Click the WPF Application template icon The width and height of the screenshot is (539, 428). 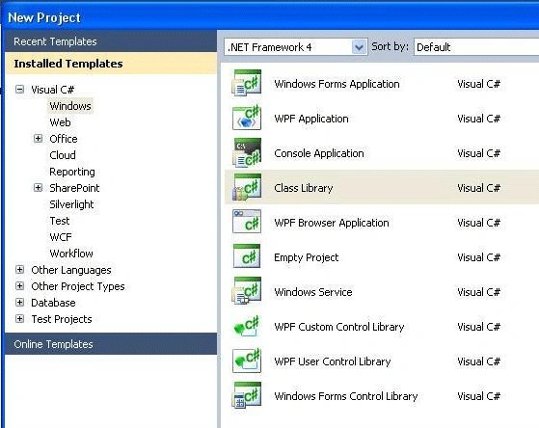(247, 118)
